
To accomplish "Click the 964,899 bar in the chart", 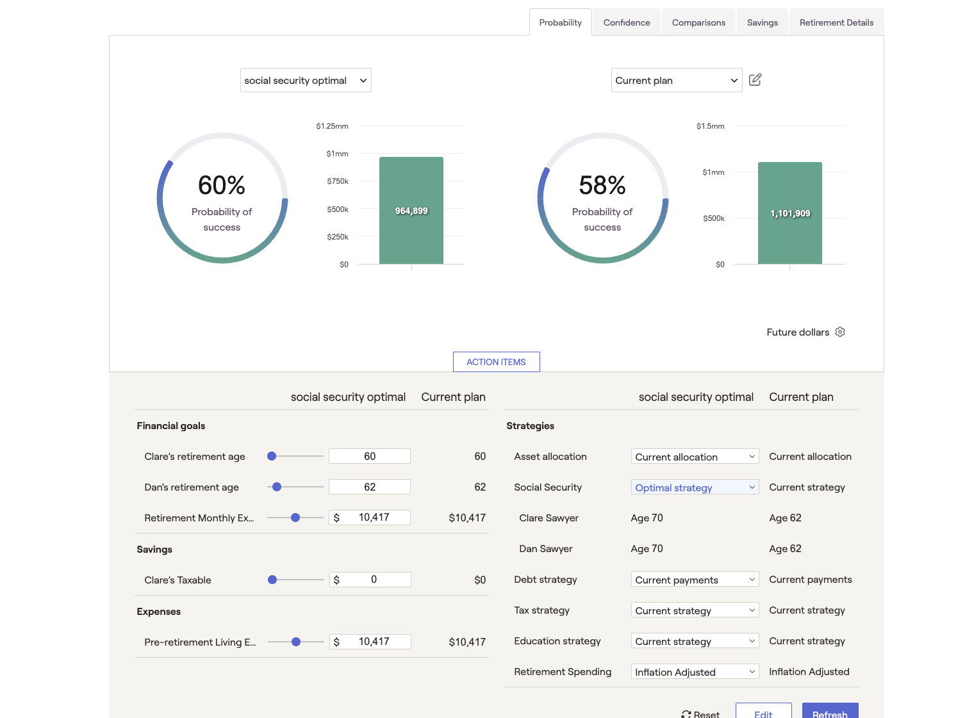I will [411, 211].
